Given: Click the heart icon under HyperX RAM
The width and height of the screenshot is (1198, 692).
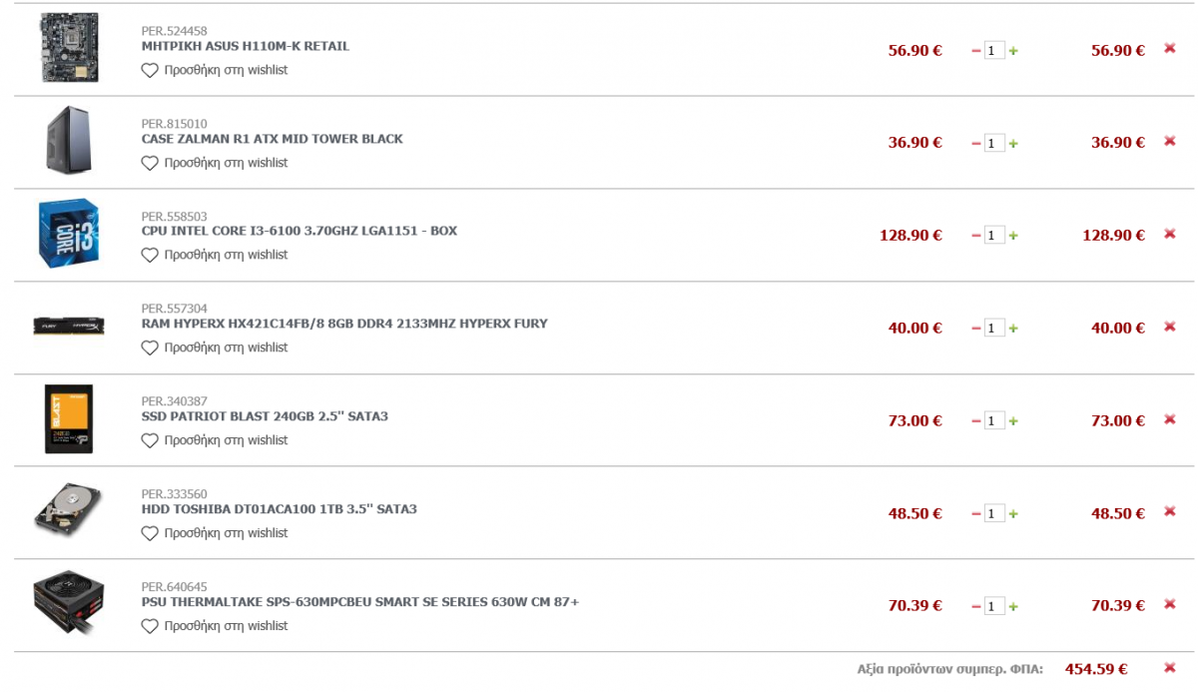Looking at the screenshot, I should (150, 347).
